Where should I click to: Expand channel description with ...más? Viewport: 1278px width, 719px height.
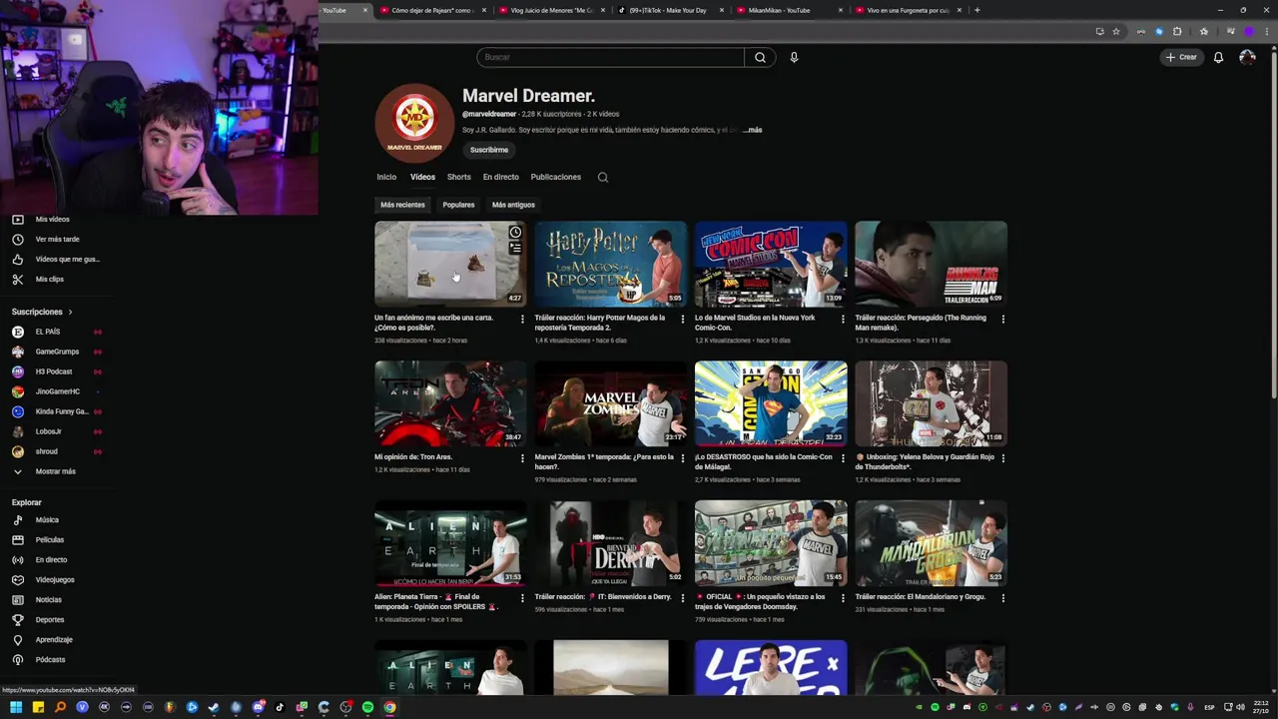click(x=752, y=130)
